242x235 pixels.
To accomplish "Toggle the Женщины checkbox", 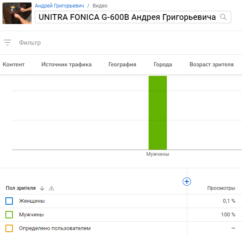I will coord(9,201).
